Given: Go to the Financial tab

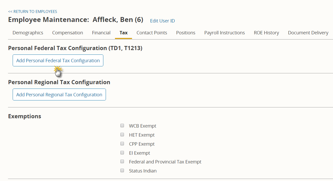Looking at the screenshot, I should click(x=101, y=33).
